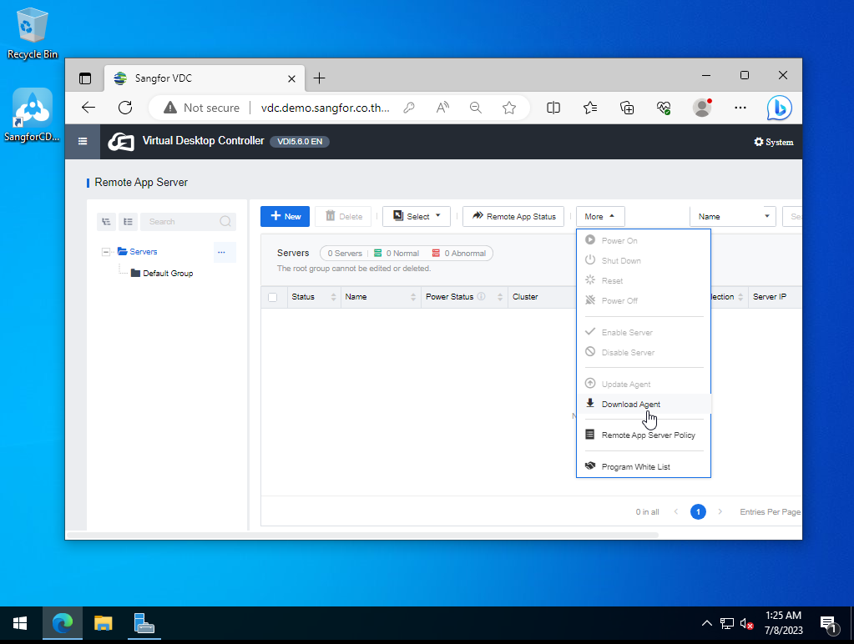The image size is (854, 644).
Task: Open Edge Settings and more menu
Action: (x=740, y=108)
